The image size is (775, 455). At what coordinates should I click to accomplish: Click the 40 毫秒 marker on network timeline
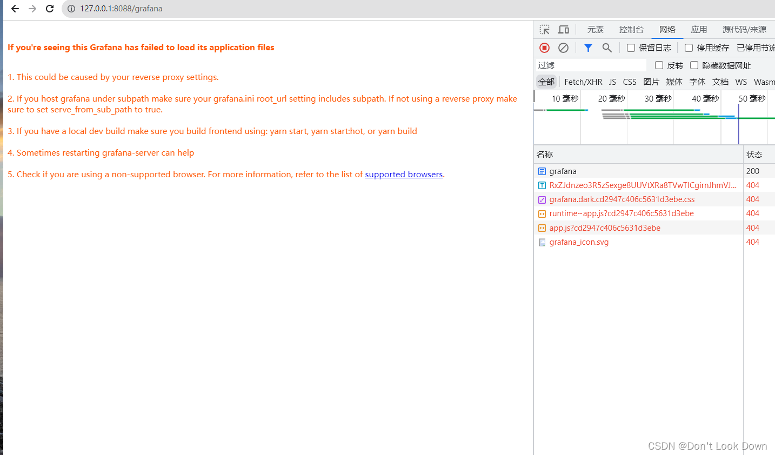coord(705,99)
